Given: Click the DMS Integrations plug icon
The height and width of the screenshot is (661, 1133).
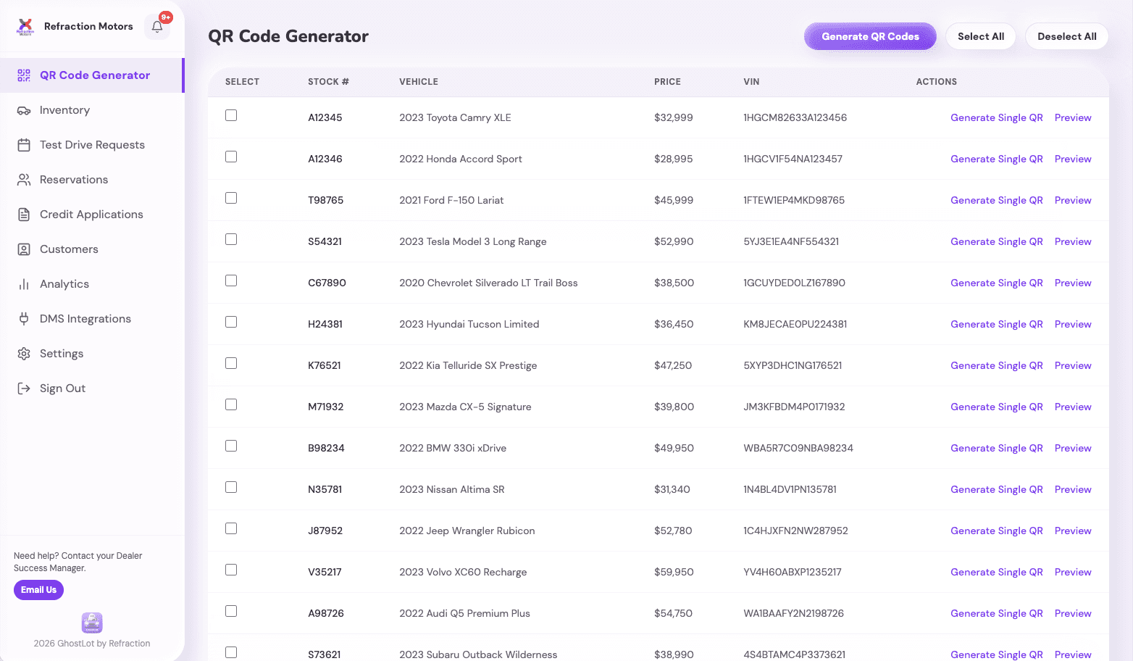Looking at the screenshot, I should [24, 319].
